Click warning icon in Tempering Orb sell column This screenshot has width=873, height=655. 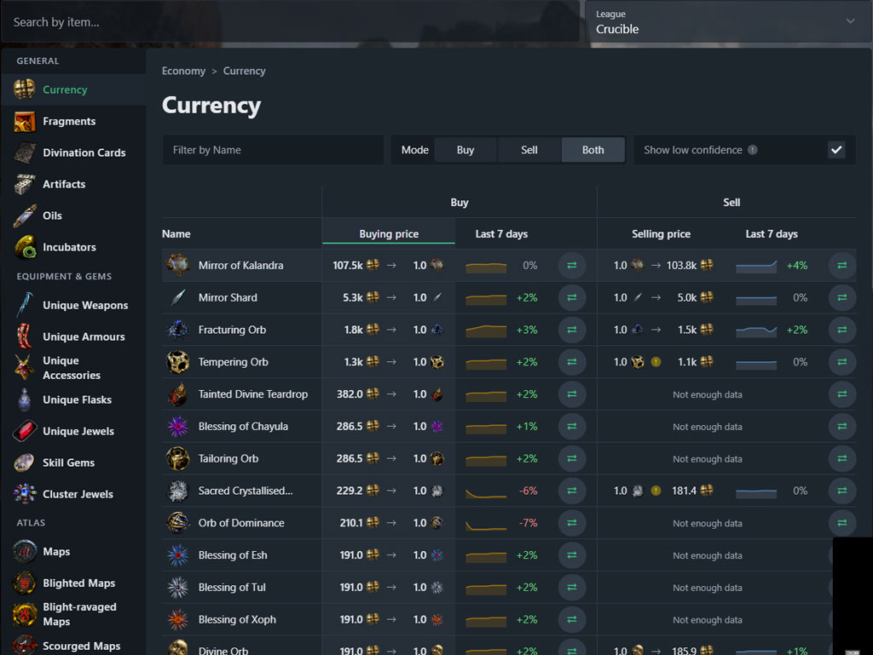(x=656, y=362)
